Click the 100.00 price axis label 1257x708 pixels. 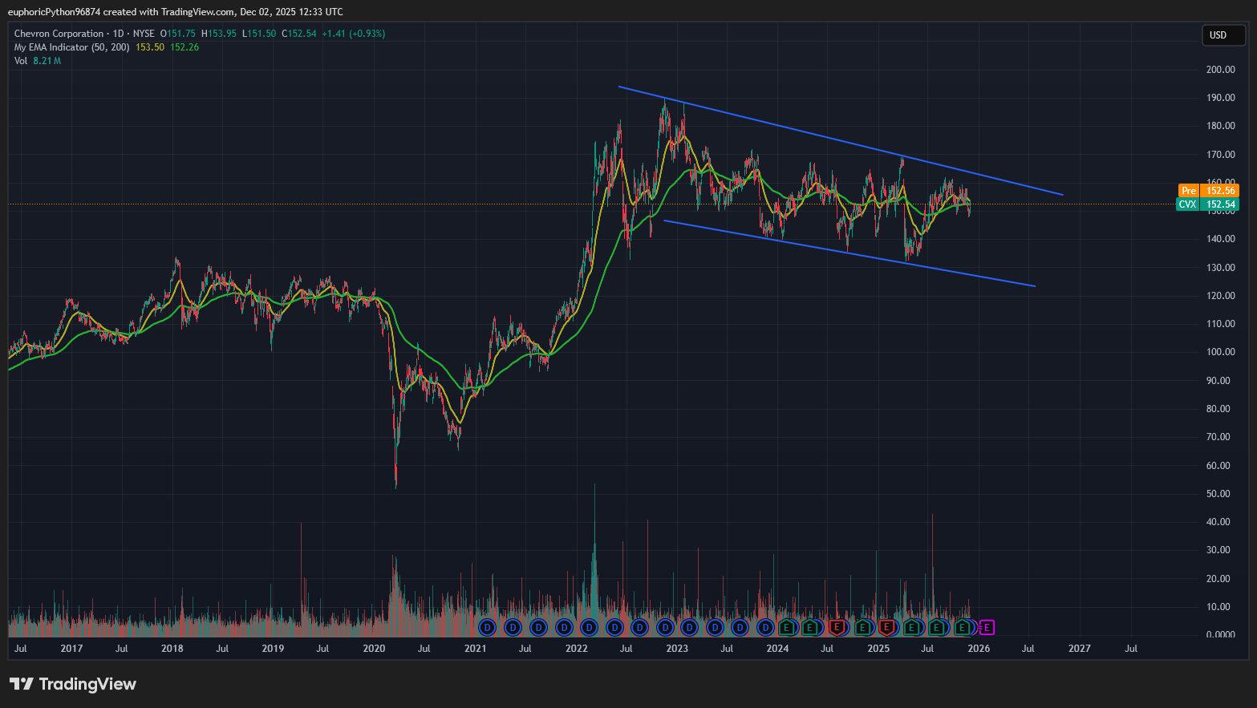(x=1221, y=352)
